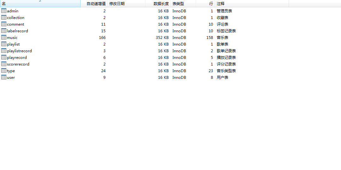The image size is (341, 170).
Task: Click the scorerecord table icon
Action: point(4,64)
